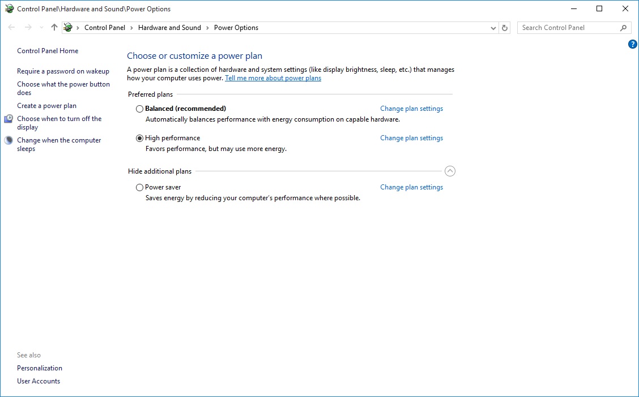Open Tell me more about power plans
The image size is (639, 397).
pyautogui.click(x=273, y=78)
